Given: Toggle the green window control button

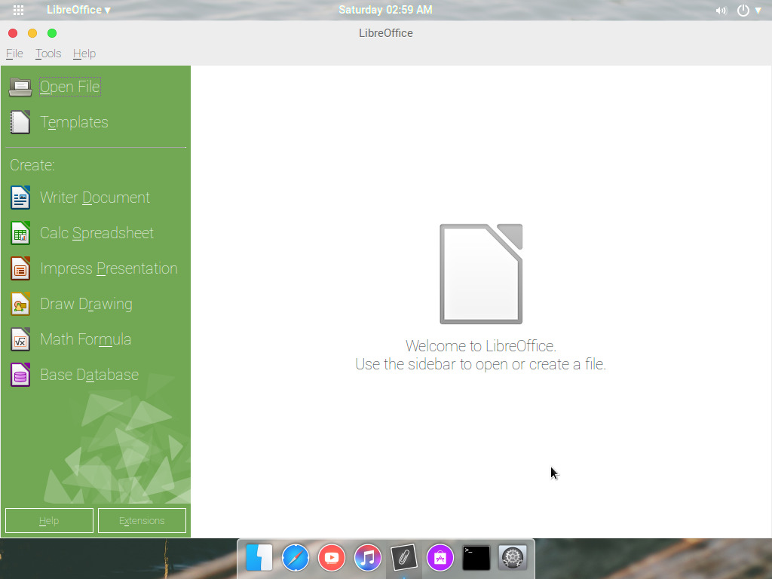Looking at the screenshot, I should [x=51, y=33].
